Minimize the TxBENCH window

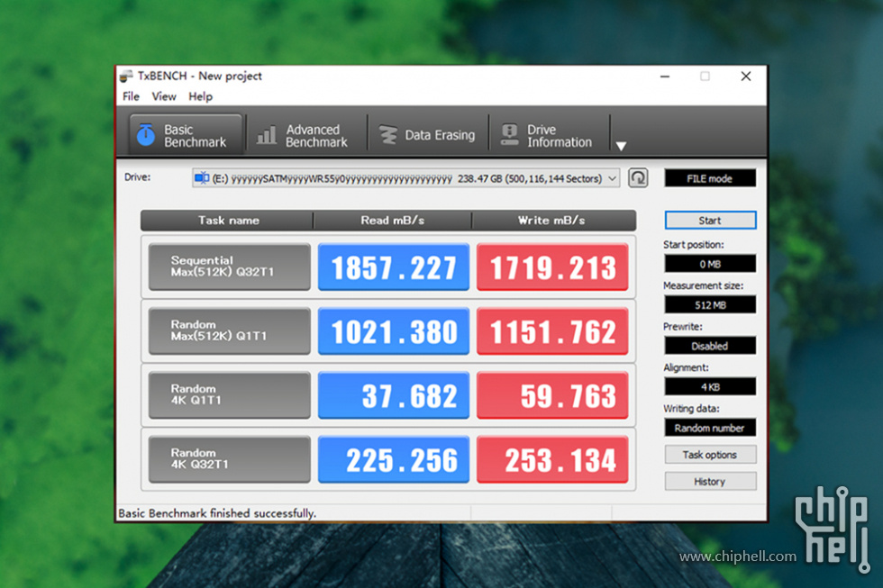[665, 76]
